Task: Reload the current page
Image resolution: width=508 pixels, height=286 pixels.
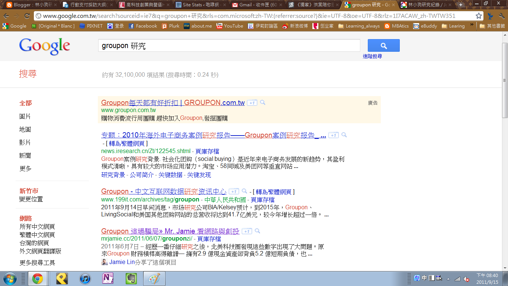Action: point(27,16)
